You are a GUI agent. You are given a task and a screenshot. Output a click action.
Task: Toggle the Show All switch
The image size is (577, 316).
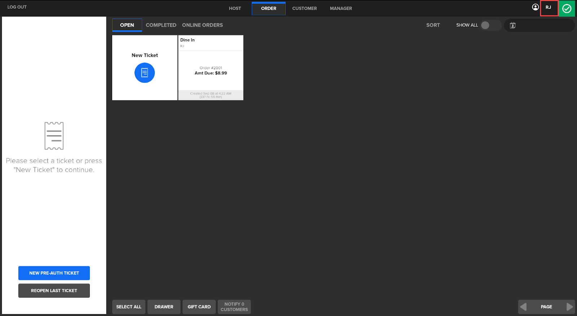coord(490,25)
